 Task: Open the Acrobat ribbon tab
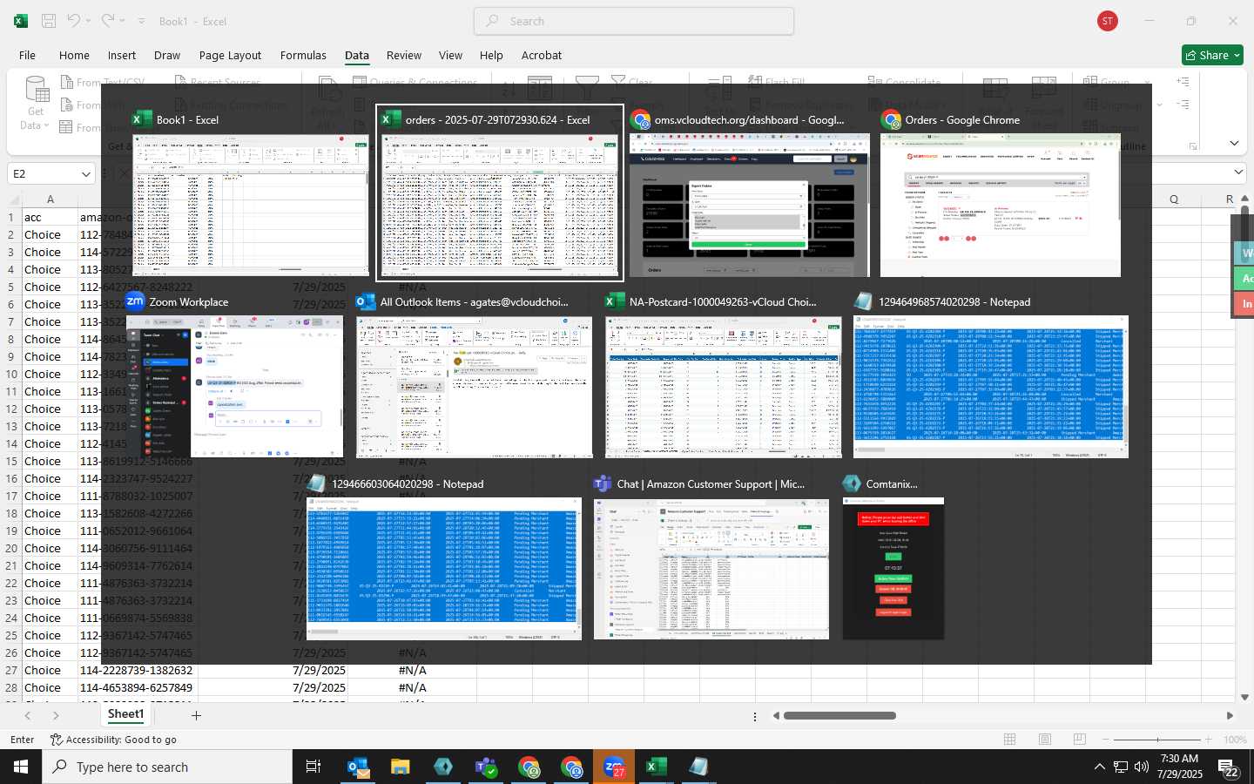pos(542,55)
